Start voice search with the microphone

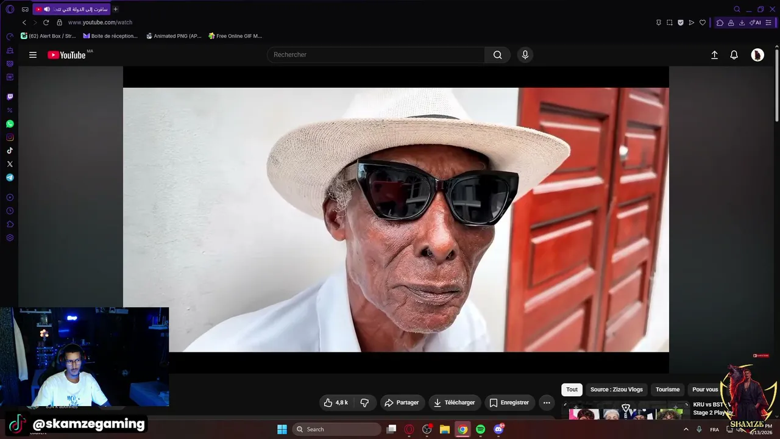(x=525, y=55)
